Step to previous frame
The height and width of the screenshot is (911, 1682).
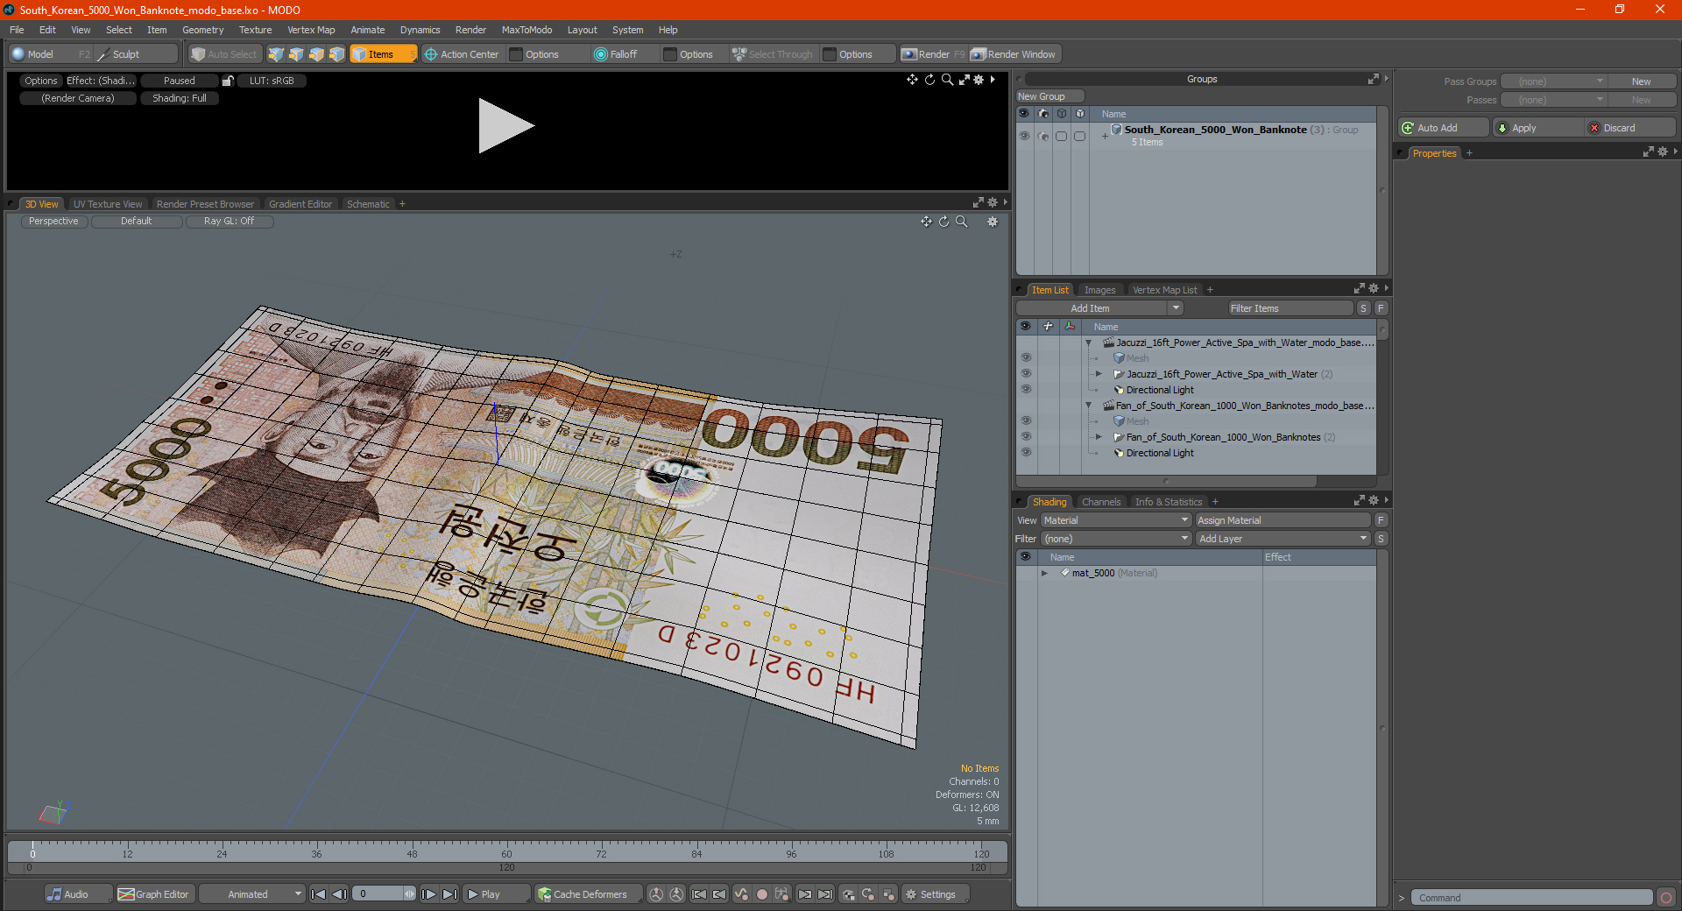(x=339, y=894)
